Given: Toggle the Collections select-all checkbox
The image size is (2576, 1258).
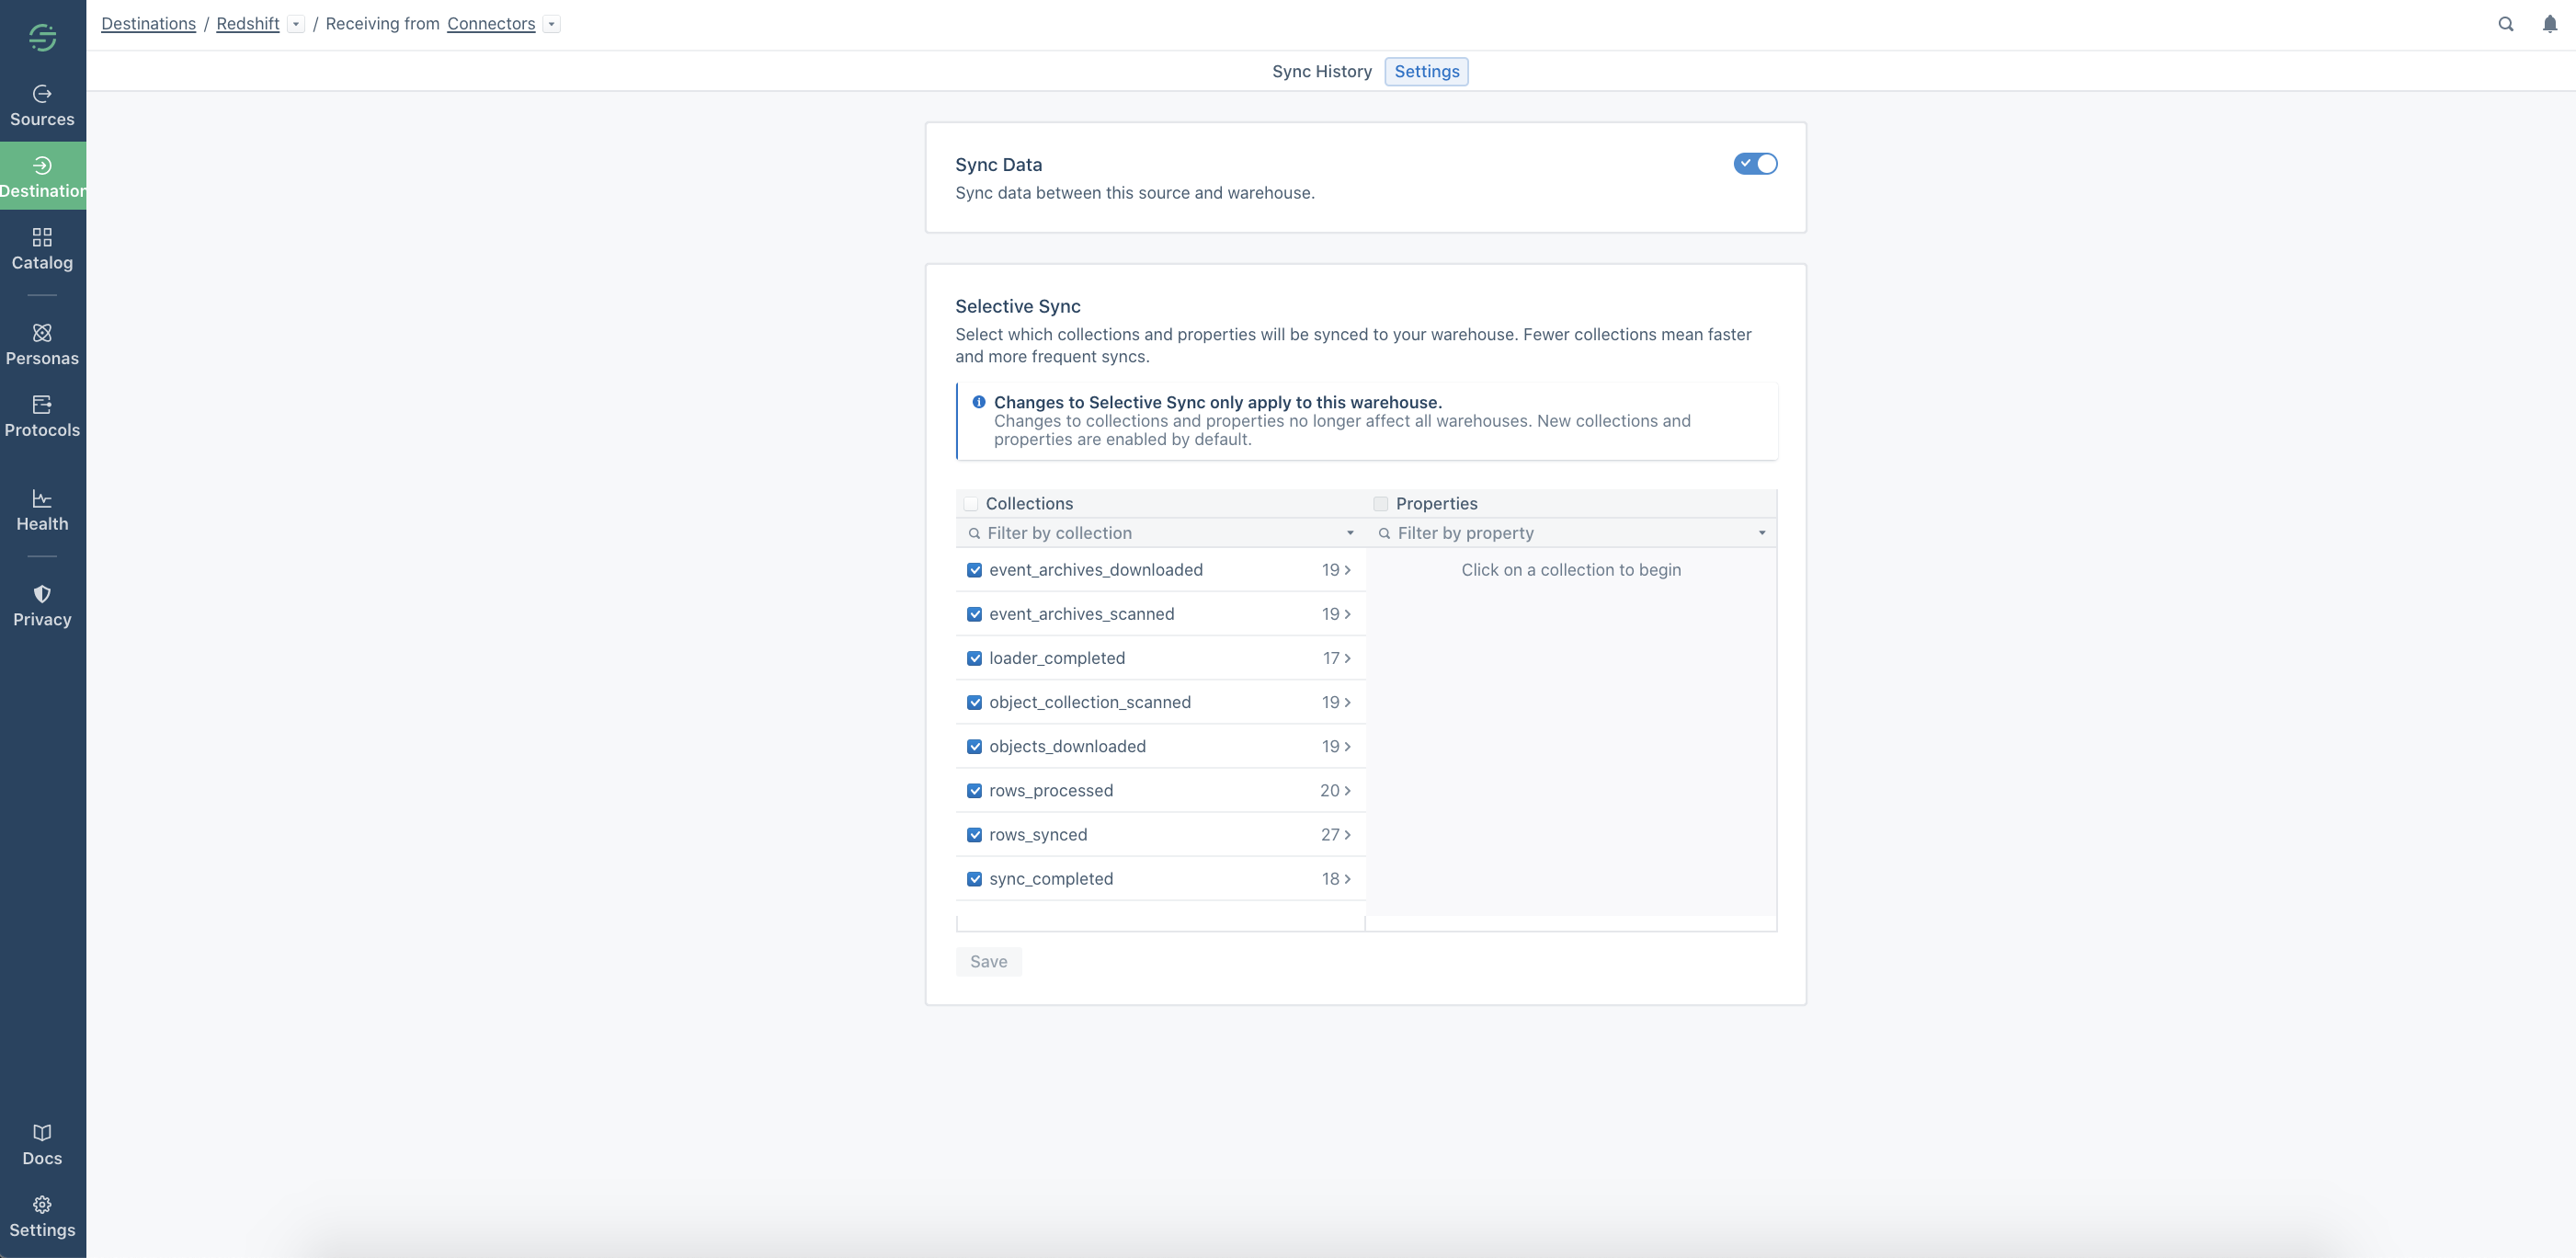Looking at the screenshot, I should point(971,504).
